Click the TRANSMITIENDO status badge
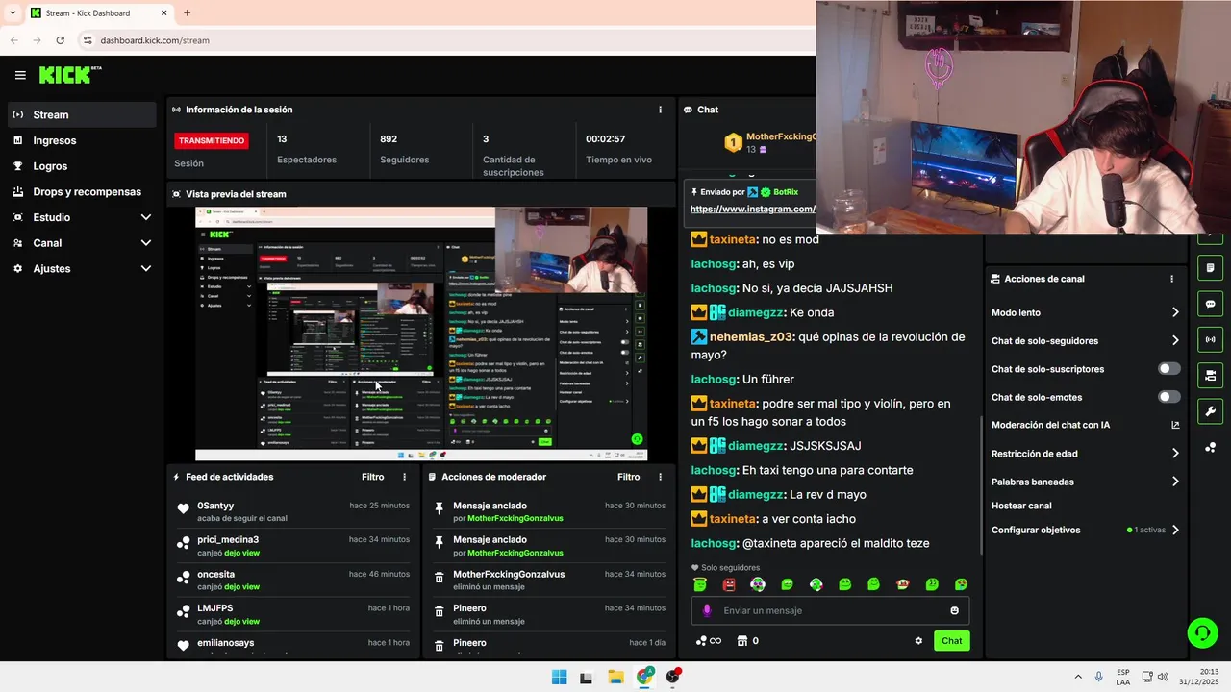 [x=212, y=140]
